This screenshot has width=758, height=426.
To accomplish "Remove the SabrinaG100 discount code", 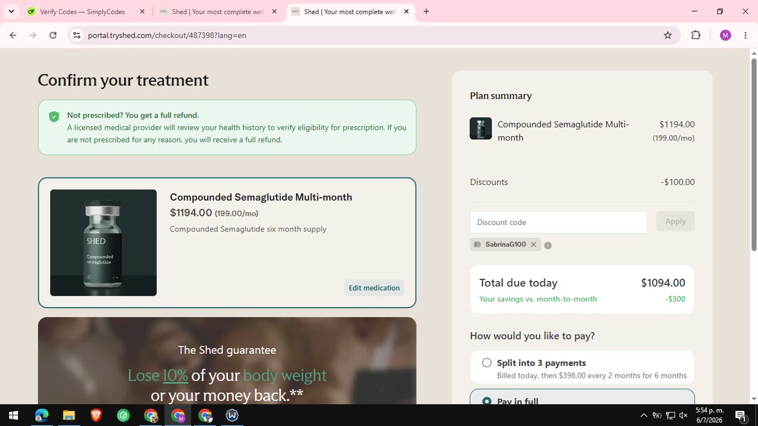I will pyautogui.click(x=533, y=245).
